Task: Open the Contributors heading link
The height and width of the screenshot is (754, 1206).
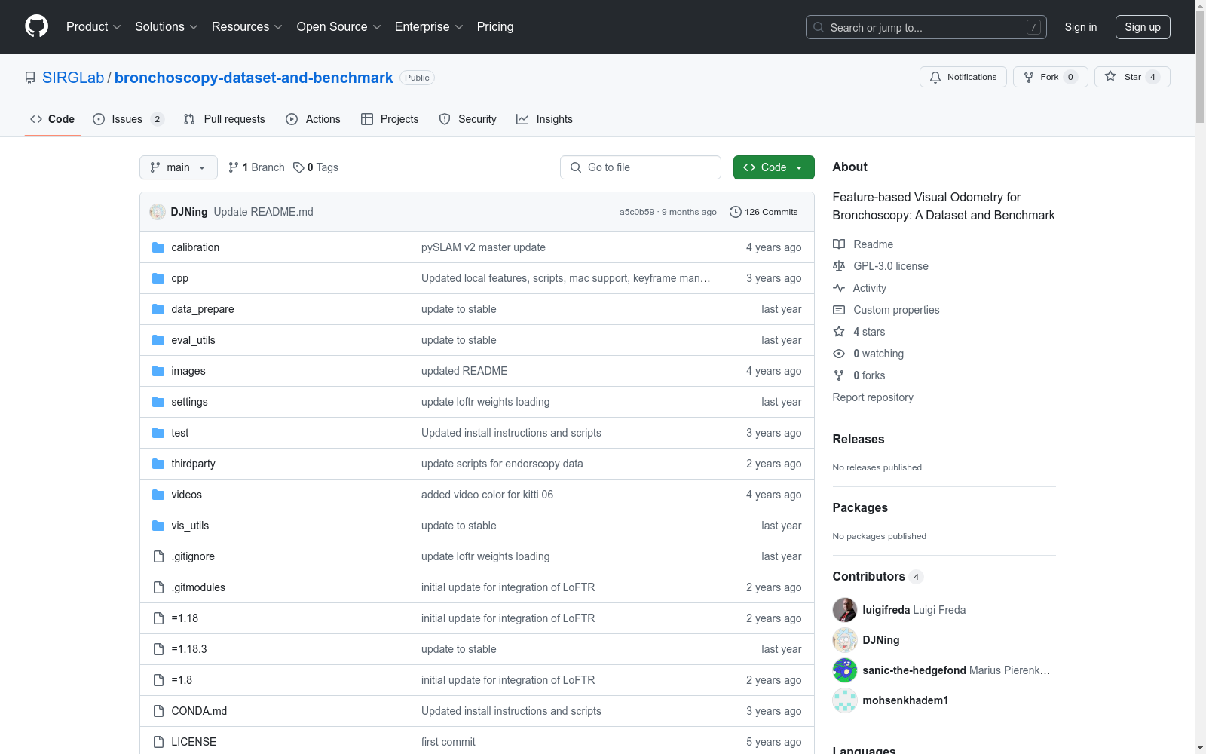Action: click(x=877, y=576)
